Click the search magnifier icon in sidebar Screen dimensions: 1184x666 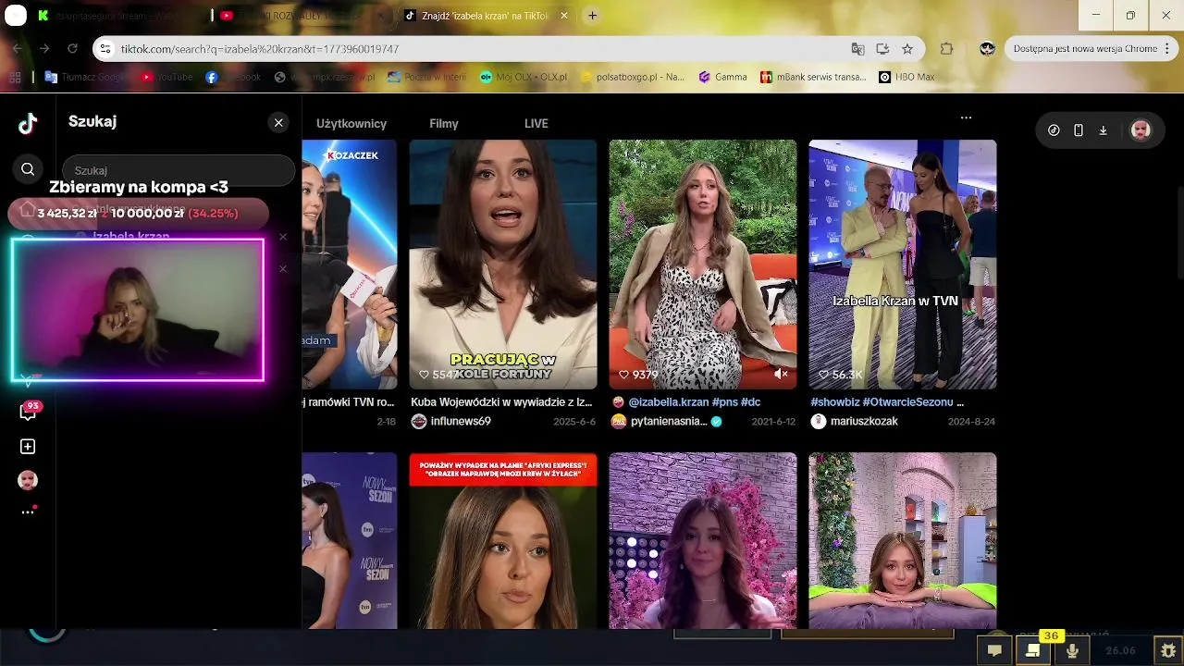(28, 169)
